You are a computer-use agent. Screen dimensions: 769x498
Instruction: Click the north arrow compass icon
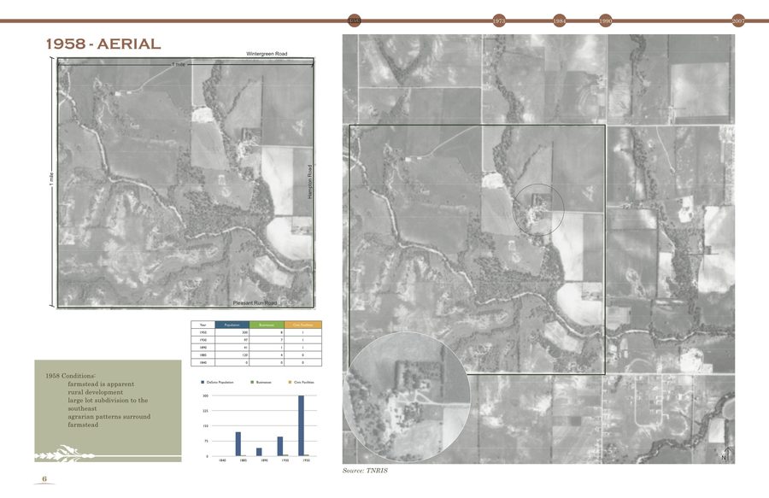727,454
